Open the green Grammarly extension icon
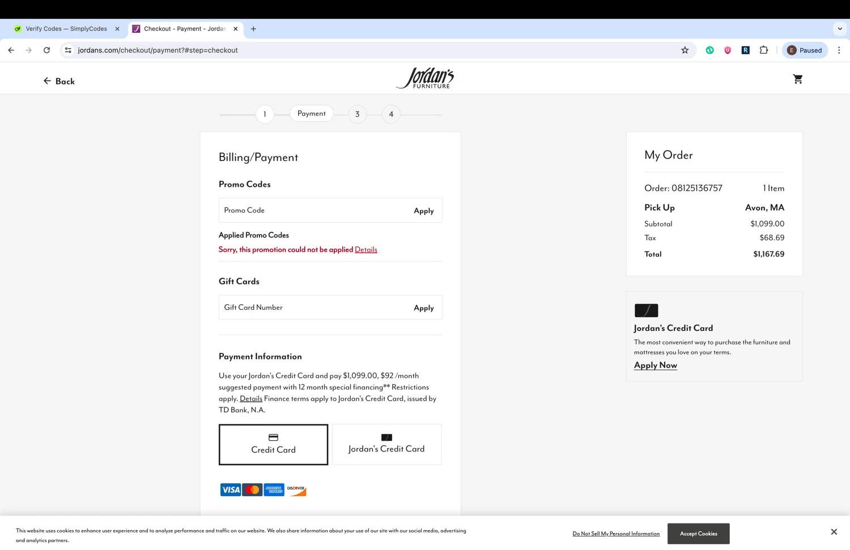850x550 pixels. pos(709,50)
